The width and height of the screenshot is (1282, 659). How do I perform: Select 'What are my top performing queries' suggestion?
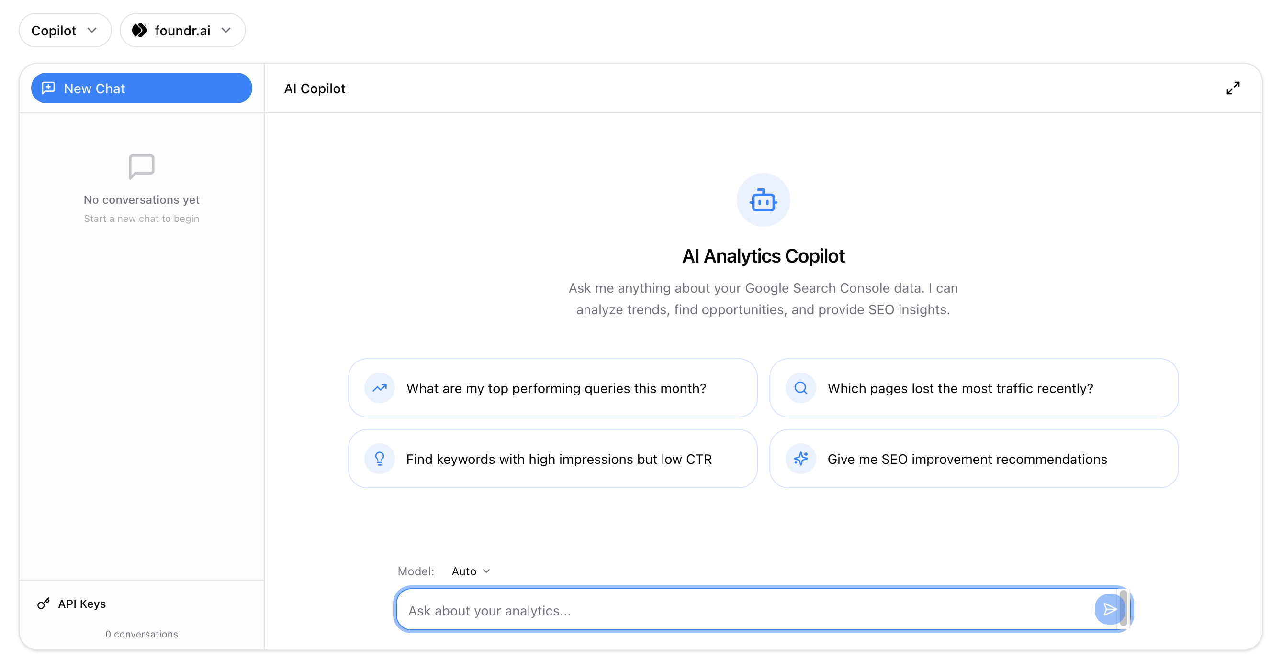(x=555, y=388)
